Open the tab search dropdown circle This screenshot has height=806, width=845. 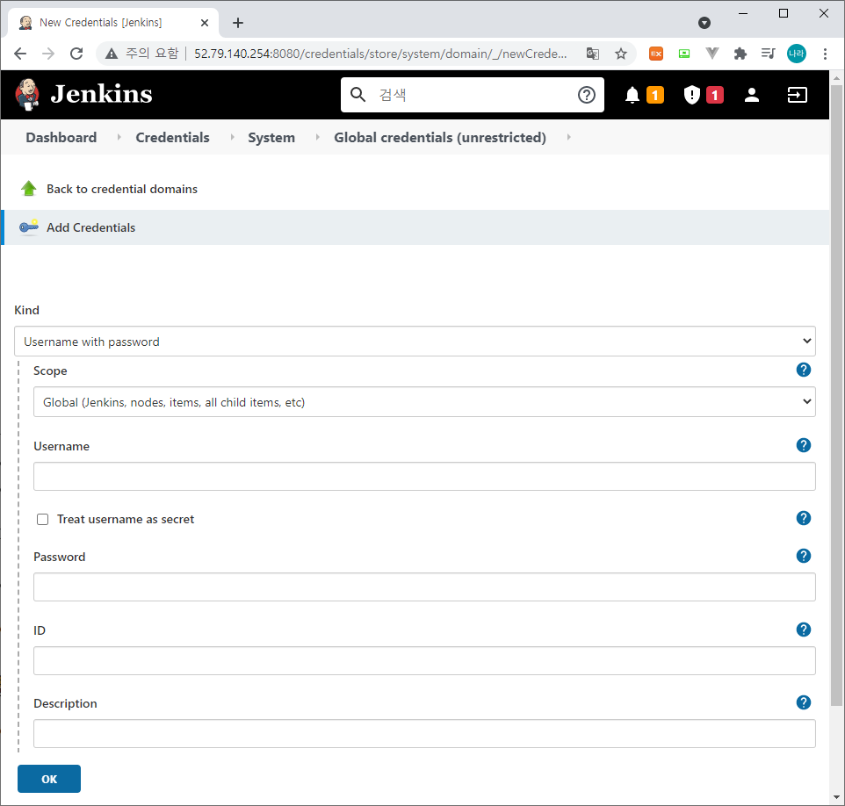pyautogui.click(x=704, y=23)
